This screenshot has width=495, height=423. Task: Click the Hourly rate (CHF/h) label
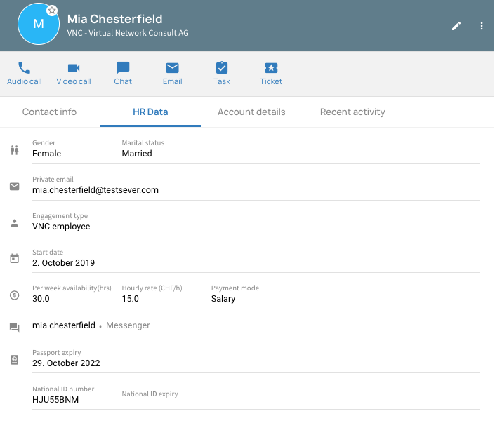point(152,288)
